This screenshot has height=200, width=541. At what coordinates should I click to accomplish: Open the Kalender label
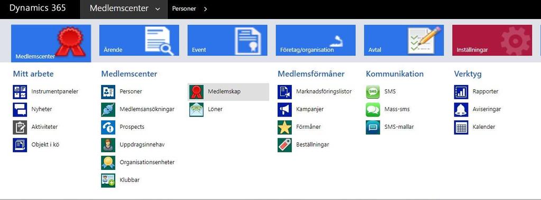pyautogui.click(x=484, y=127)
